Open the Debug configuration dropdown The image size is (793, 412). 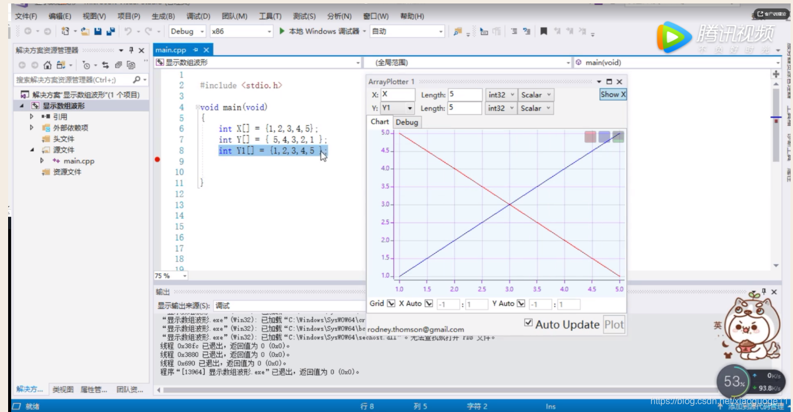[x=187, y=31]
